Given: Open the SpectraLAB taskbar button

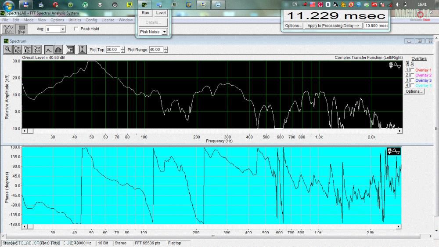Looking at the screenshot, I should [144, 5].
